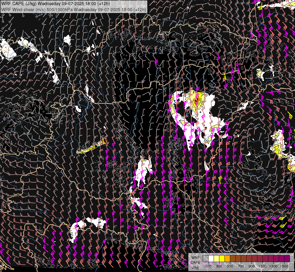Select the final purple 1500+ legend swatch

(287, 258)
